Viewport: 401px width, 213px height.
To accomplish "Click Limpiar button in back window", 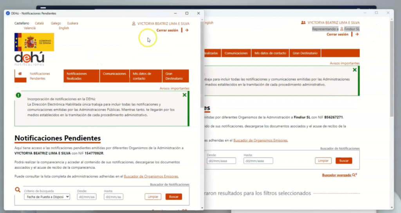I will [323, 161].
